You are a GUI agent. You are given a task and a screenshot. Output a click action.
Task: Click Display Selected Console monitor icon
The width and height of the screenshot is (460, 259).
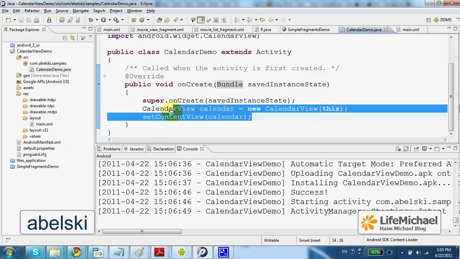[x=424, y=149]
